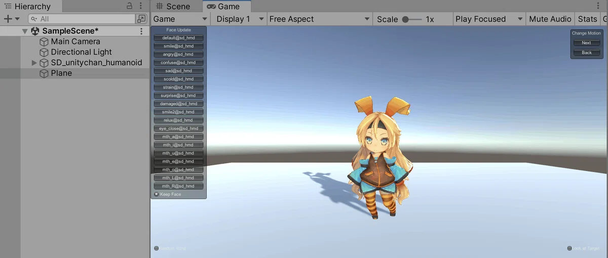Image resolution: width=608 pixels, height=258 pixels.
Task: Click Back in Change Motion panel
Action: (587, 53)
